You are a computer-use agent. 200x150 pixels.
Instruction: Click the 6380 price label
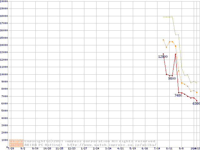coord(196,103)
